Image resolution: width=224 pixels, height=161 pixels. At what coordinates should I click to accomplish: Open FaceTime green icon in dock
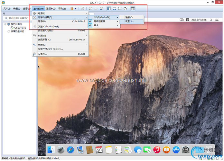(x=147, y=150)
